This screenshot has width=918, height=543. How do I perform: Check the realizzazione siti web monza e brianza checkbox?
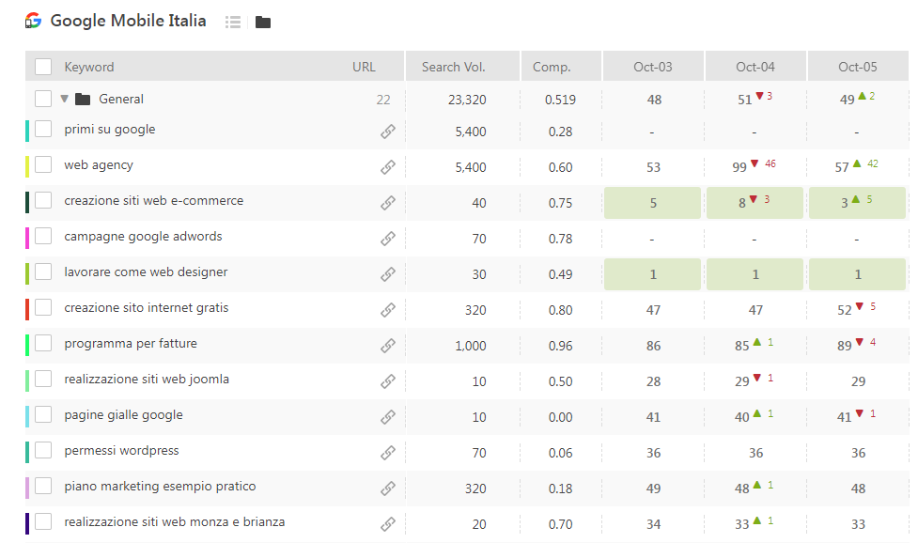tap(43, 521)
